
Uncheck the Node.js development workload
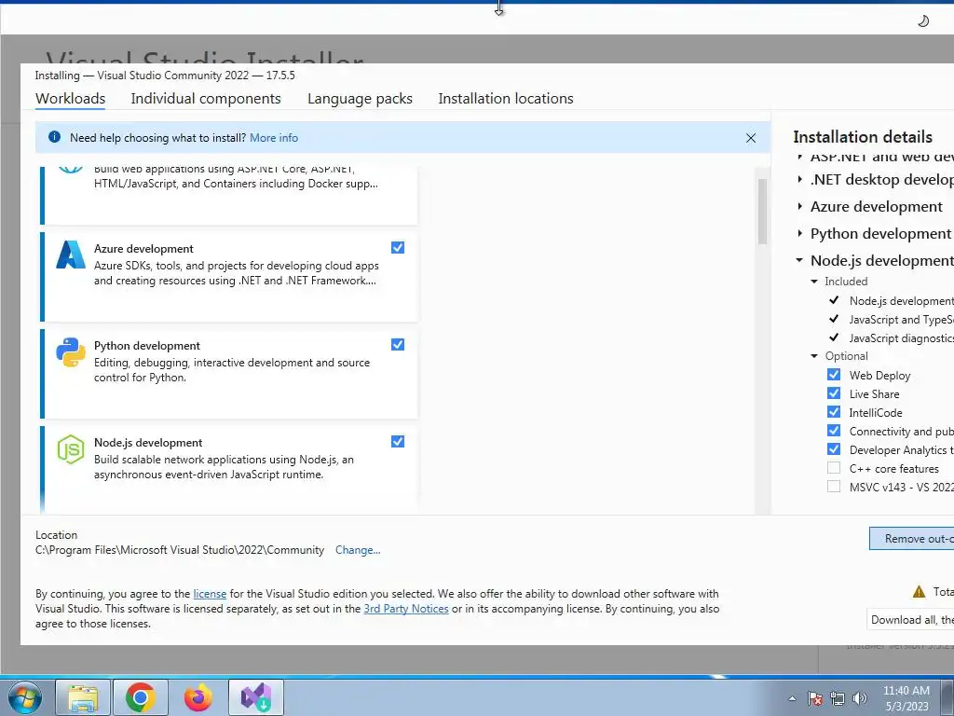pyautogui.click(x=398, y=441)
